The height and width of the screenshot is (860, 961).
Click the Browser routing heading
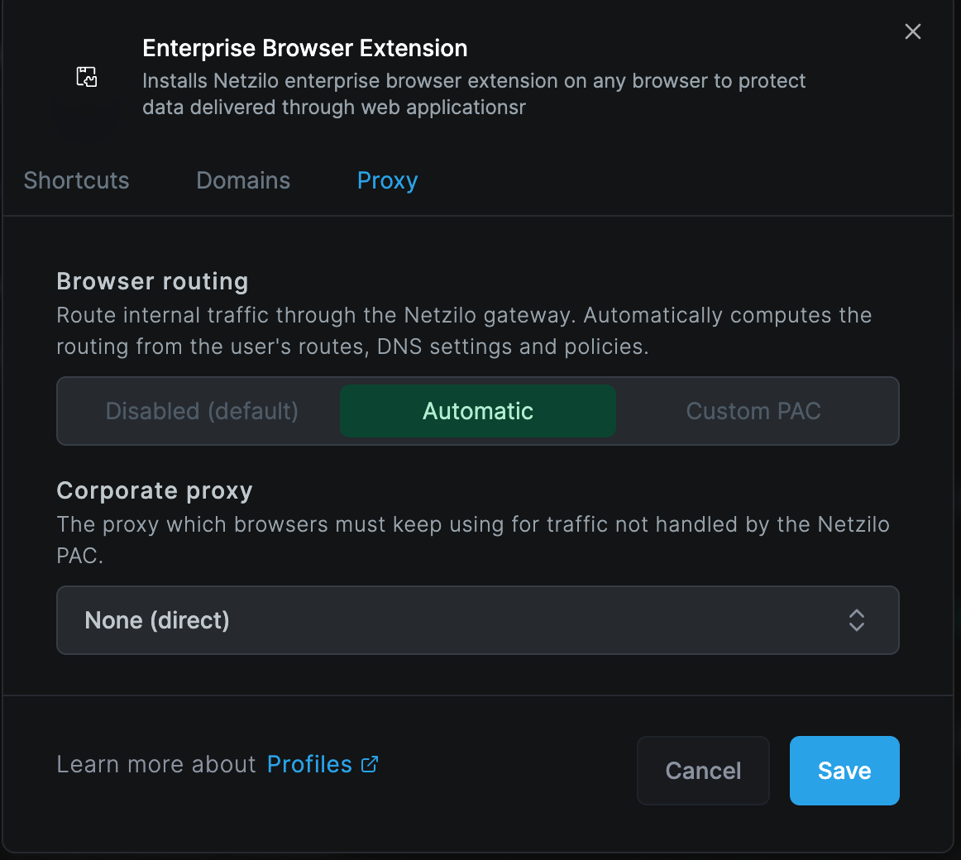pos(153,281)
